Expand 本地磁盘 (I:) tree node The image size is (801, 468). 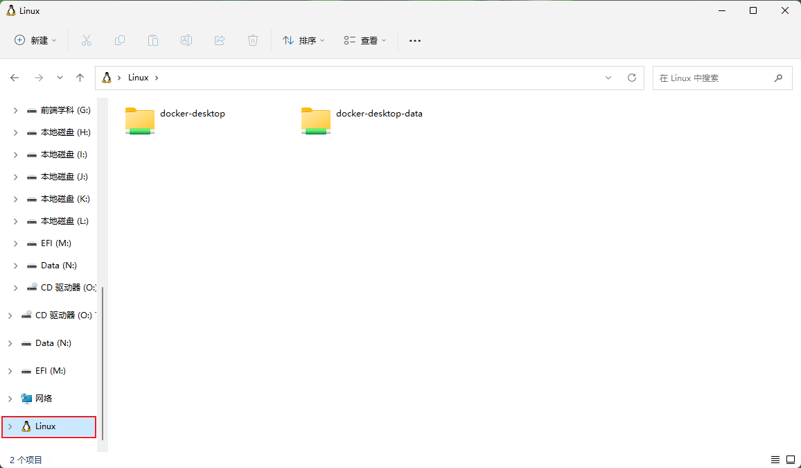[x=15, y=155]
